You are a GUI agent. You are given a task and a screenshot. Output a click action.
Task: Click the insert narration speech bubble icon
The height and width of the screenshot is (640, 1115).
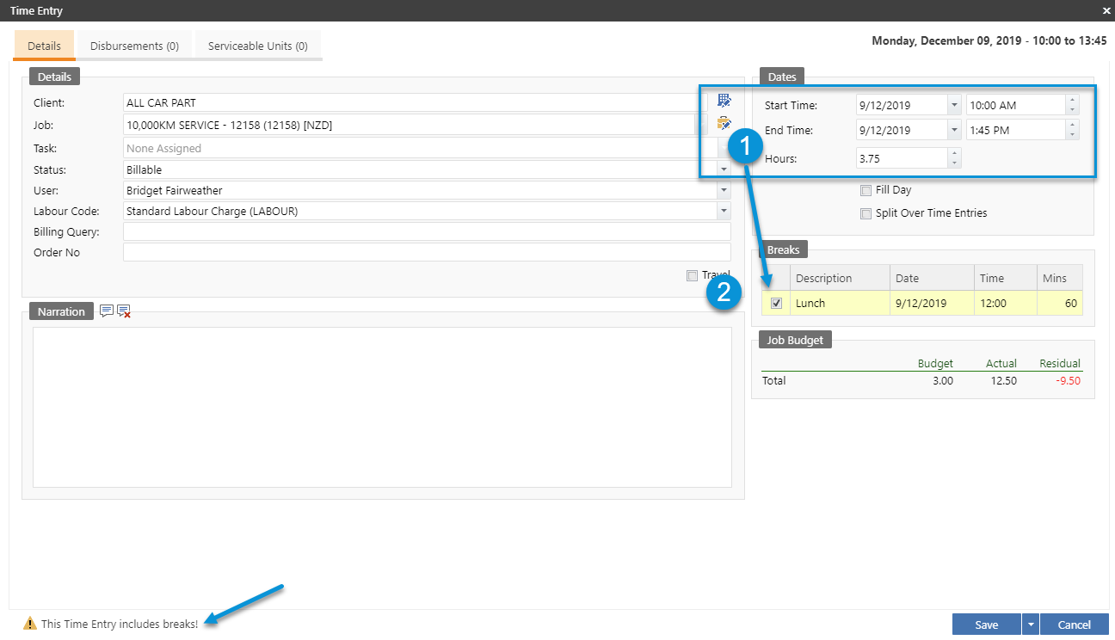[107, 311]
